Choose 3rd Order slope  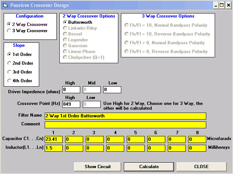[20, 72]
